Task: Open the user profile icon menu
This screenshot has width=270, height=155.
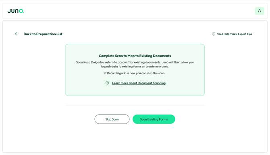Action: [x=260, y=11]
